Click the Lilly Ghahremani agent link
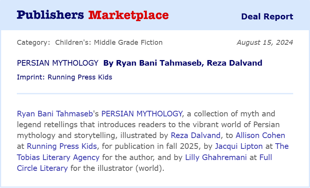 (216, 157)
